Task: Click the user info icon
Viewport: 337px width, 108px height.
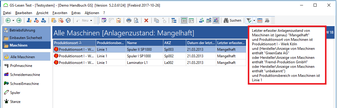Action: coord(44,20)
